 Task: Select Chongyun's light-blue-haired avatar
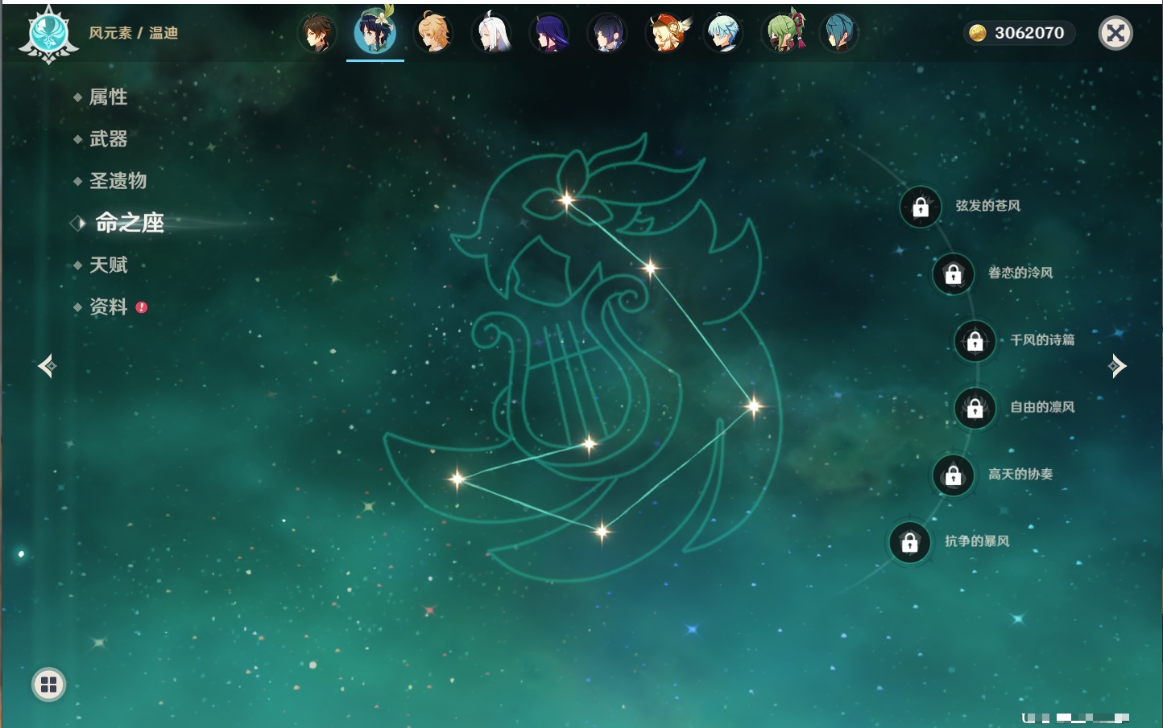pyautogui.click(x=722, y=34)
